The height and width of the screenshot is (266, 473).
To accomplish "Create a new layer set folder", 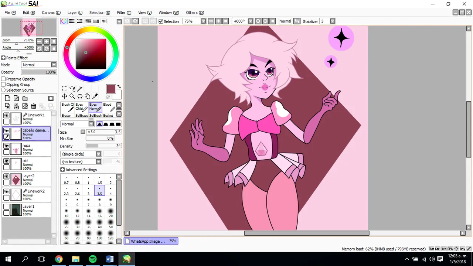I will [25, 98].
